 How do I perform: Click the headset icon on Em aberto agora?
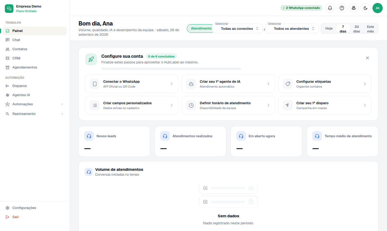(241, 136)
